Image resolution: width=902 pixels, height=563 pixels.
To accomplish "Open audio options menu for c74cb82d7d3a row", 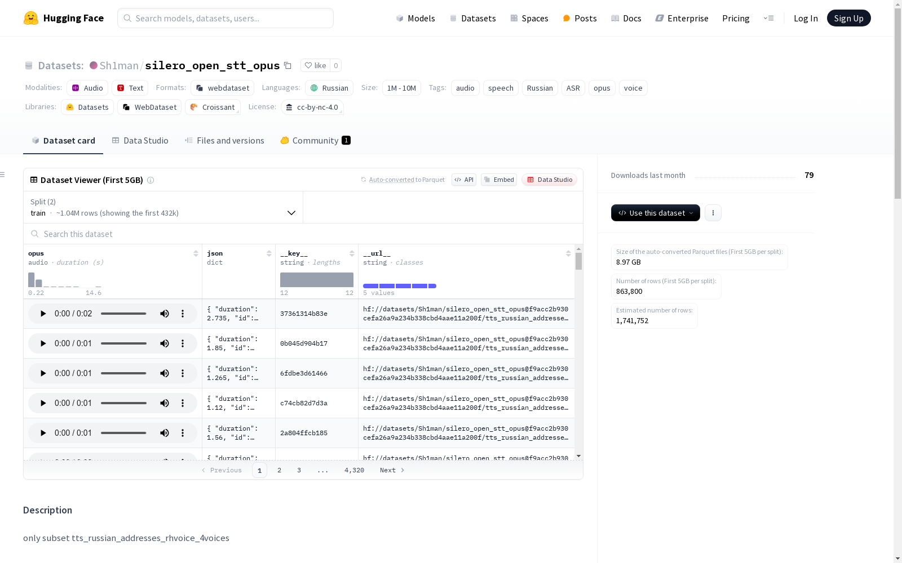I will point(183,403).
